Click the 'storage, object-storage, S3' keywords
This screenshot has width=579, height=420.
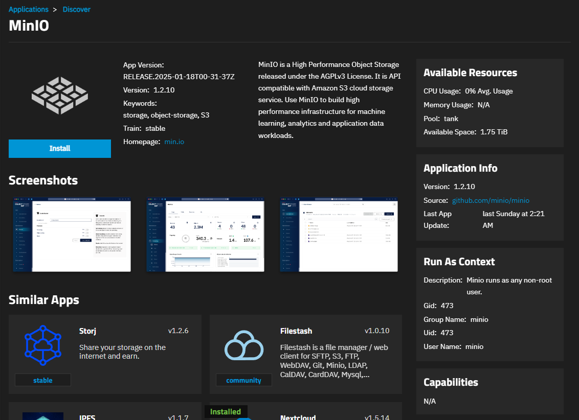(x=166, y=115)
